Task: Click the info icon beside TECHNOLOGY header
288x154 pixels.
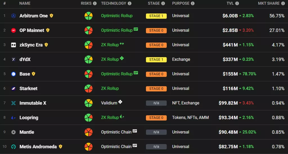Action: (129, 3)
